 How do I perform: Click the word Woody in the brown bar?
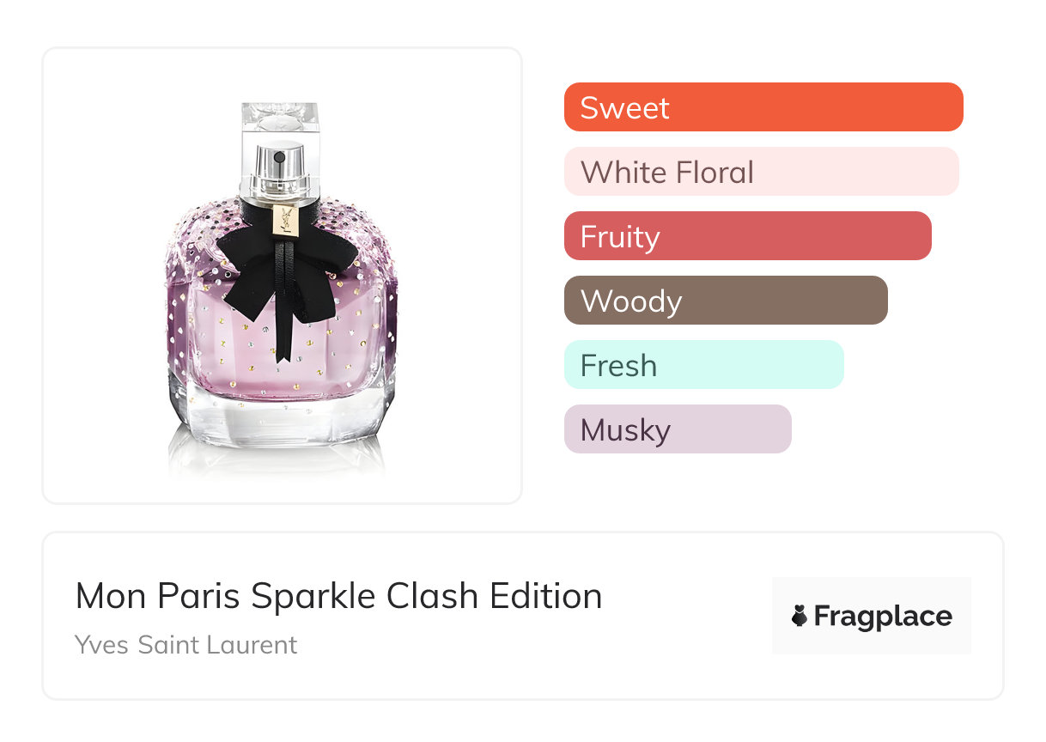pos(631,301)
